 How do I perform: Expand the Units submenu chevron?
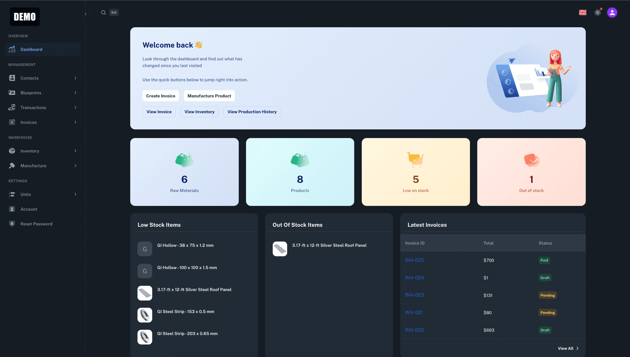75,194
